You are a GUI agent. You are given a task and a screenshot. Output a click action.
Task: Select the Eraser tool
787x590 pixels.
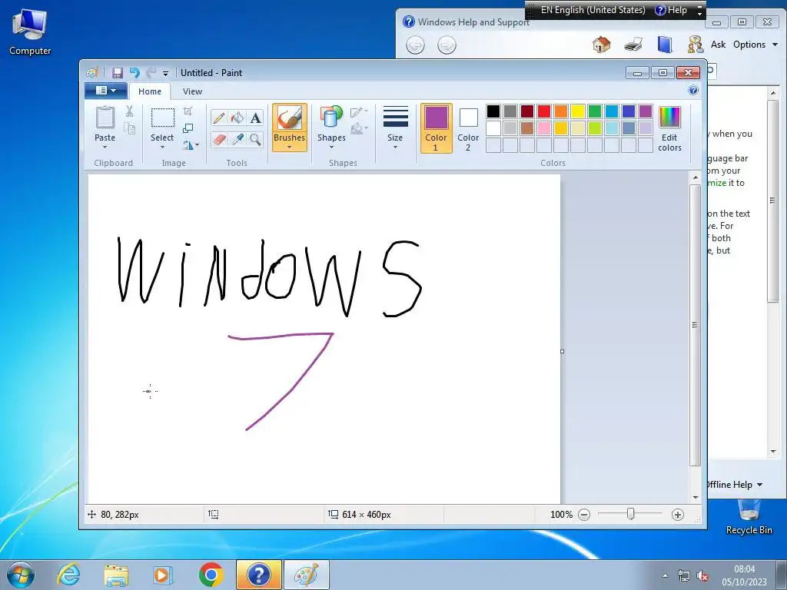[219, 139]
